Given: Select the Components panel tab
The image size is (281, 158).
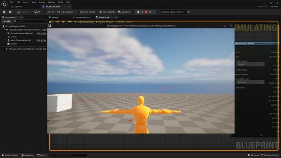Looking at the screenshot, I should [x=10, y=18].
